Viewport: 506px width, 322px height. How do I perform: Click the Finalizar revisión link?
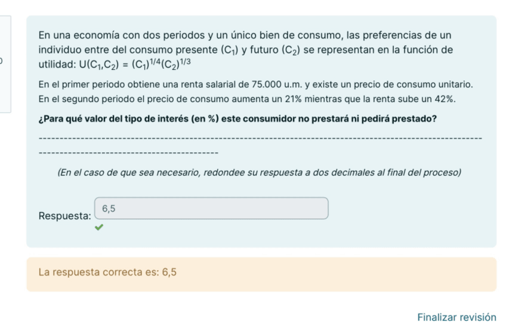click(x=456, y=317)
